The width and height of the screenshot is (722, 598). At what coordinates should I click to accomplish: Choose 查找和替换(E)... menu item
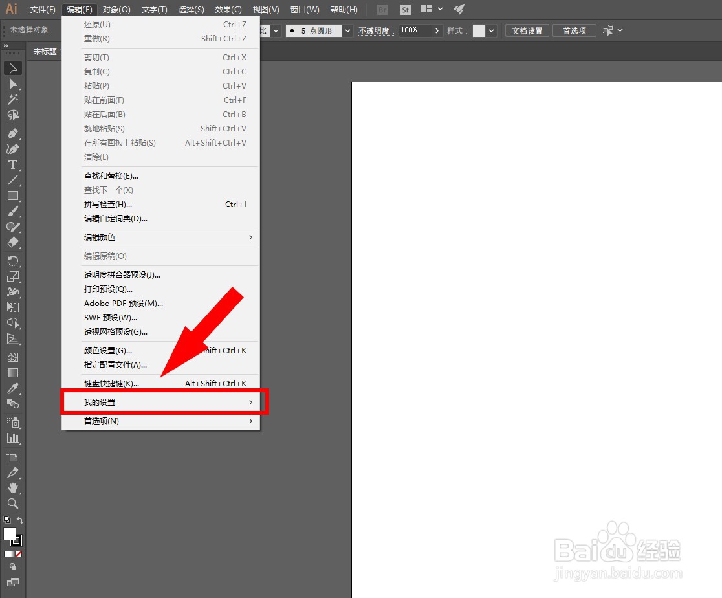160,176
